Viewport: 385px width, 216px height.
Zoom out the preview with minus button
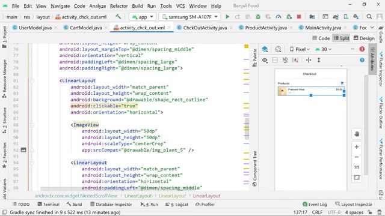point(357,157)
